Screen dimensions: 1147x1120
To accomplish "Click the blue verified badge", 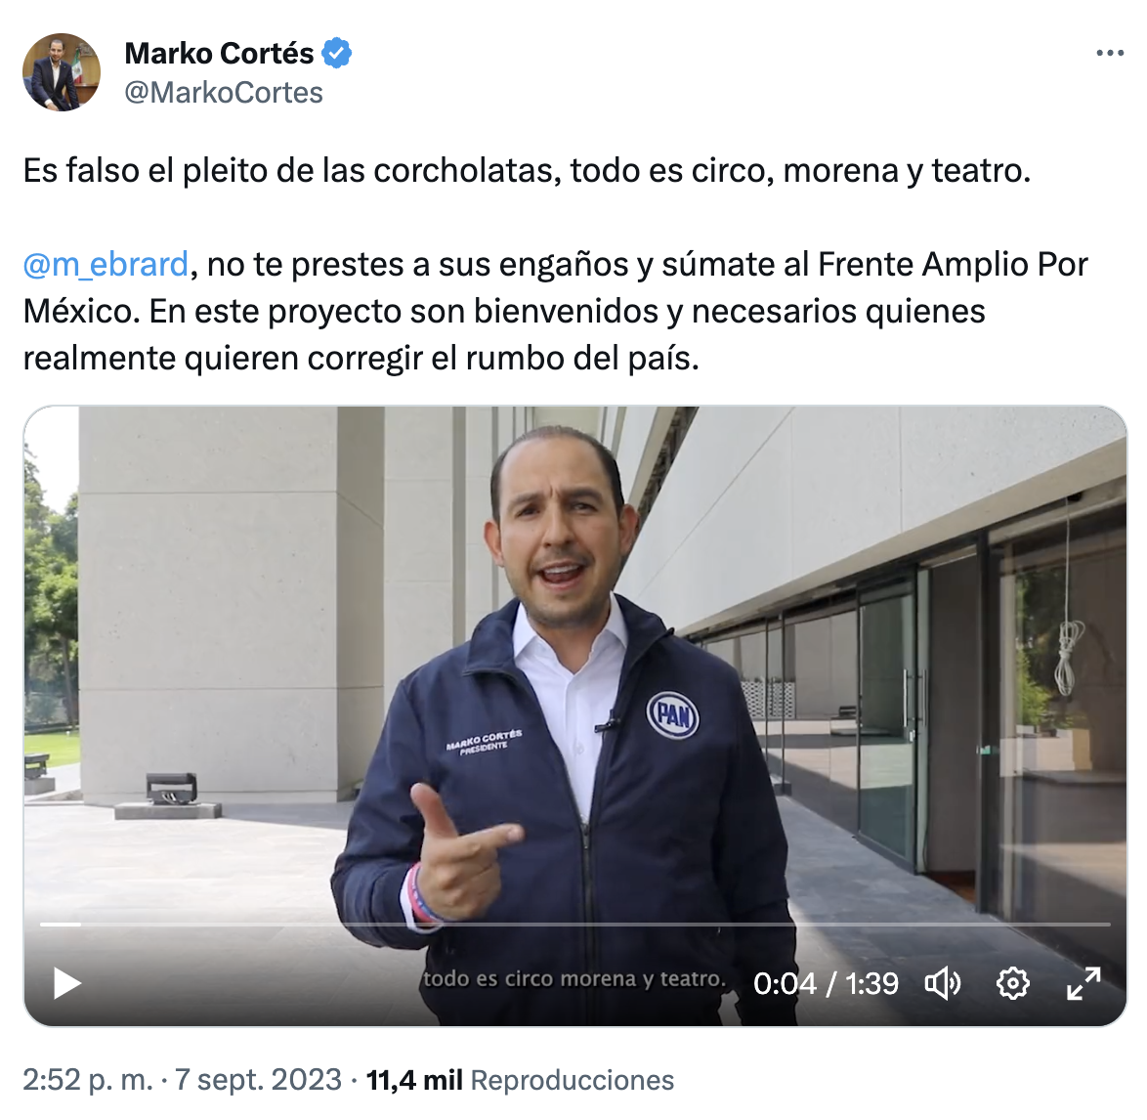I will pos(337,53).
